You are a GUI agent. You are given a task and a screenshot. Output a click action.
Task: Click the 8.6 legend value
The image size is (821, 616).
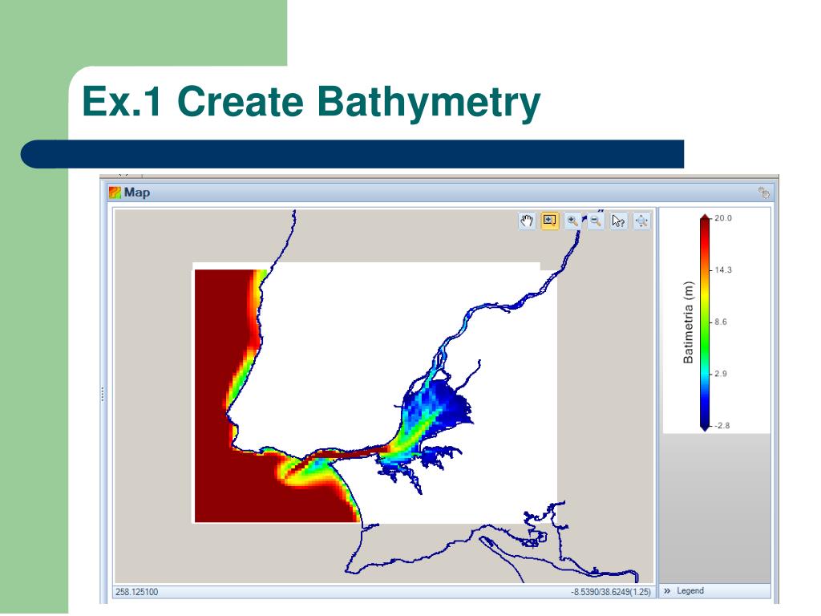coord(721,322)
